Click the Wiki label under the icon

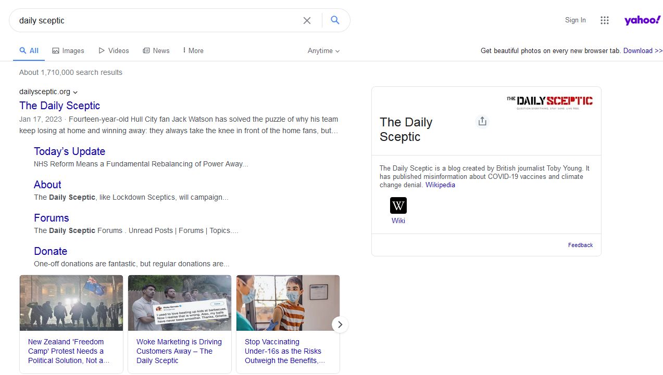pyautogui.click(x=398, y=221)
